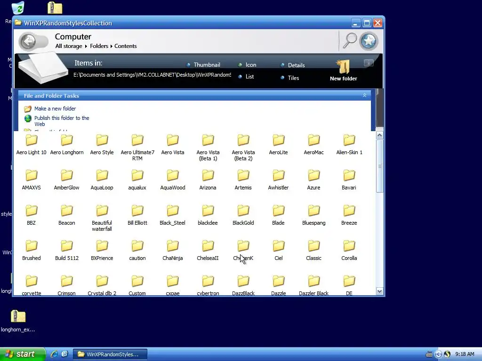
Task: Click the ChelseaII folder name
Action: 208,258
